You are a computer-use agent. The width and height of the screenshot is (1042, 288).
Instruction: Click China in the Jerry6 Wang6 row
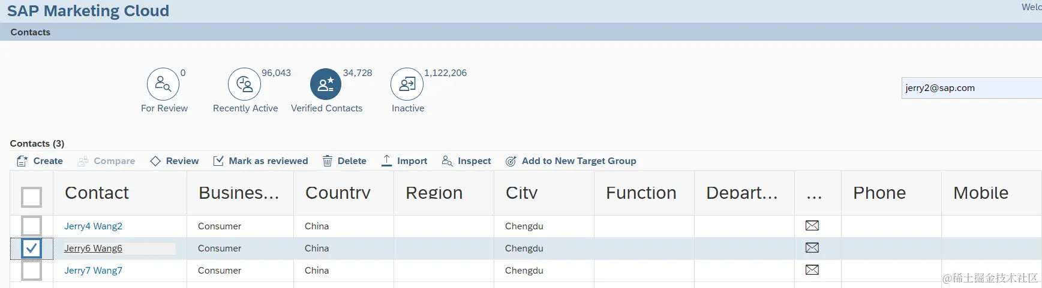coord(317,248)
